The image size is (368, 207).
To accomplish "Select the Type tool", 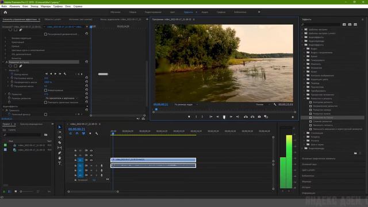I will click(60, 163).
